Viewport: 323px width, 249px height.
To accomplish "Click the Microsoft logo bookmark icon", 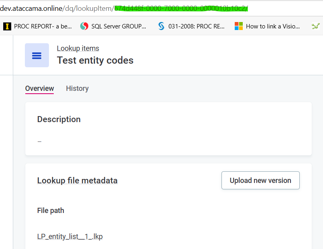I will [239, 26].
